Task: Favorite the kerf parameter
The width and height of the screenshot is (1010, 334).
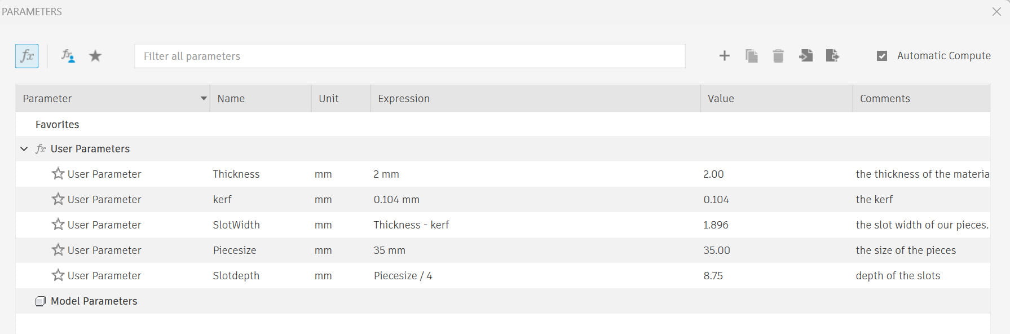Action: pyautogui.click(x=58, y=199)
